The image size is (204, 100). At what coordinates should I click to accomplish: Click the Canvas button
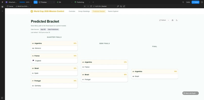click(10, 6)
